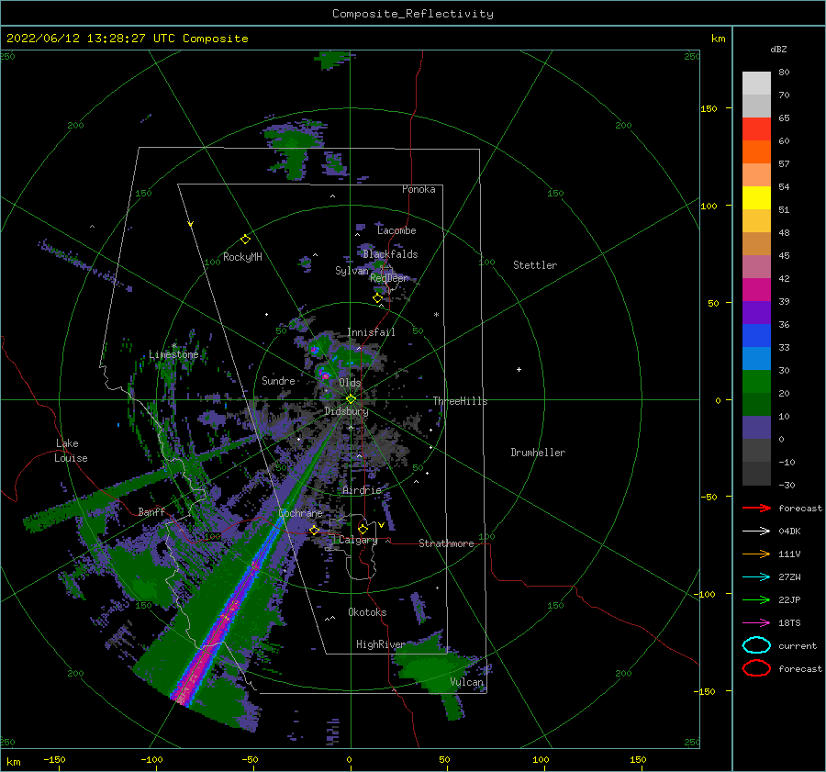Click the white 04DK arrow icon

tap(756, 531)
